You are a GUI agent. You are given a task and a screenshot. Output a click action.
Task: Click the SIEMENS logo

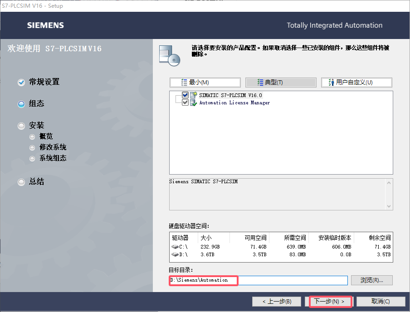pyautogui.click(x=45, y=25)
